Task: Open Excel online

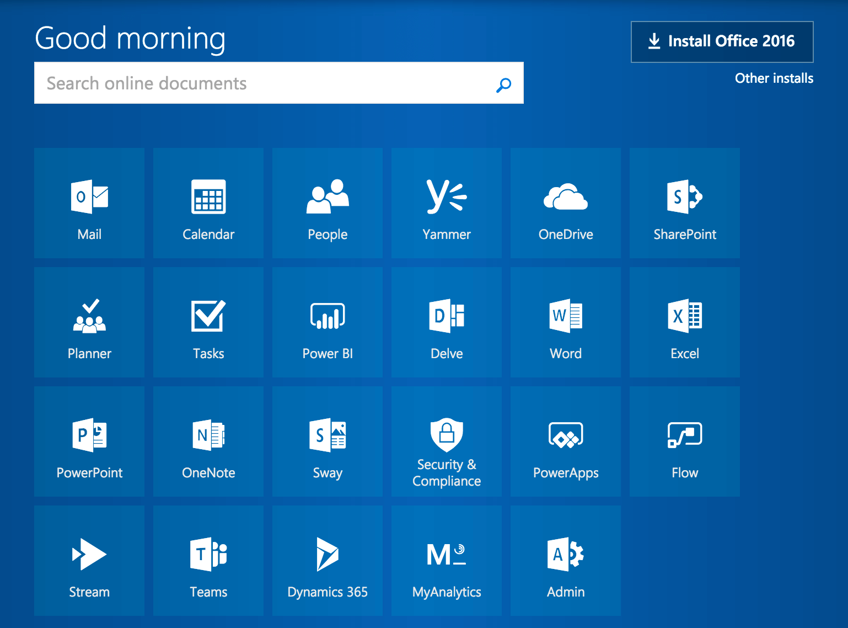Action: point(684,322)
